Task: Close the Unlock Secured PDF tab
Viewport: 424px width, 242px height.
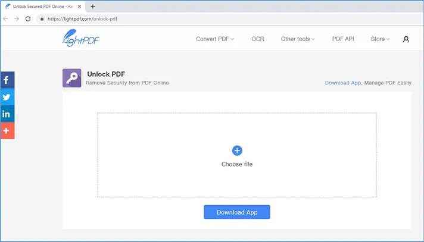Action: pos(80,6)
